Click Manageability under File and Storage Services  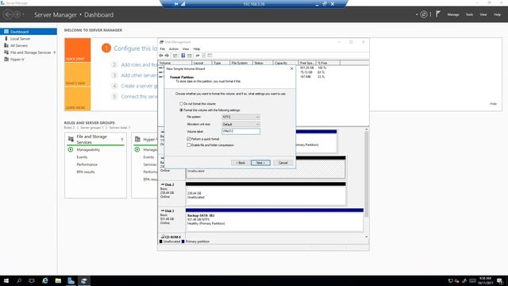88,150
